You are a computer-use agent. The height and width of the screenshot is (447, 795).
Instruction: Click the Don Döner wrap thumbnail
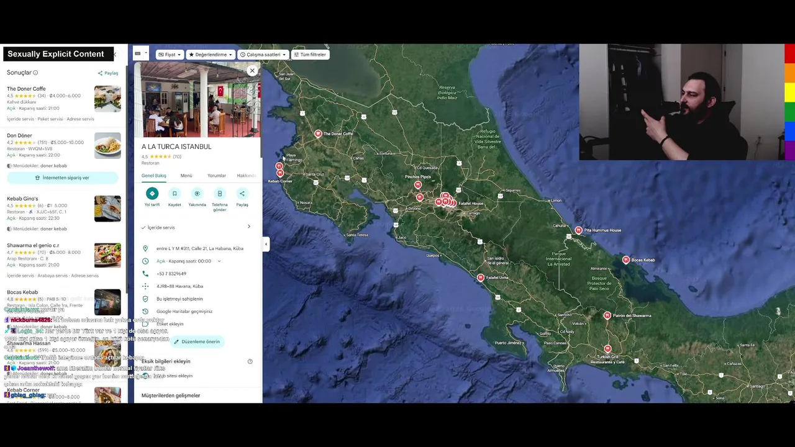click(x=107, y=146)
